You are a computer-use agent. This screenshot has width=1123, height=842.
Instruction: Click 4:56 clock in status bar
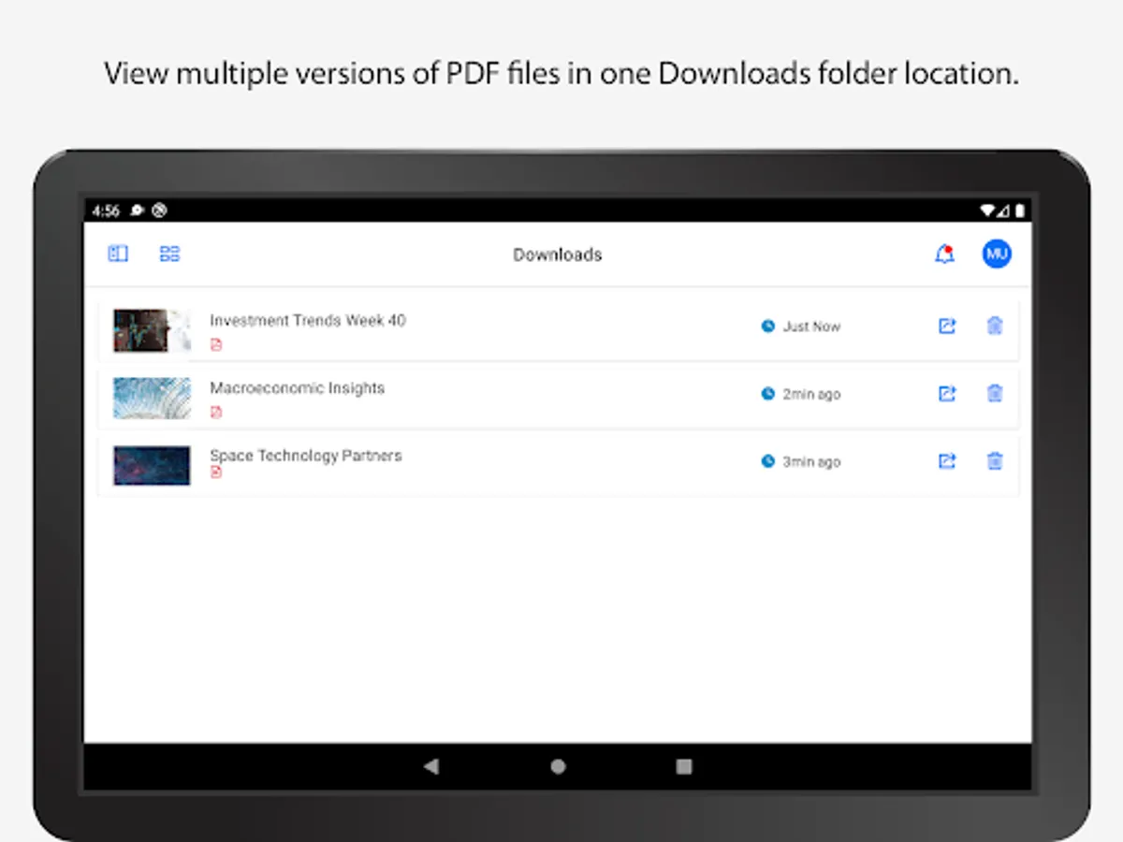tap(106, 210)
